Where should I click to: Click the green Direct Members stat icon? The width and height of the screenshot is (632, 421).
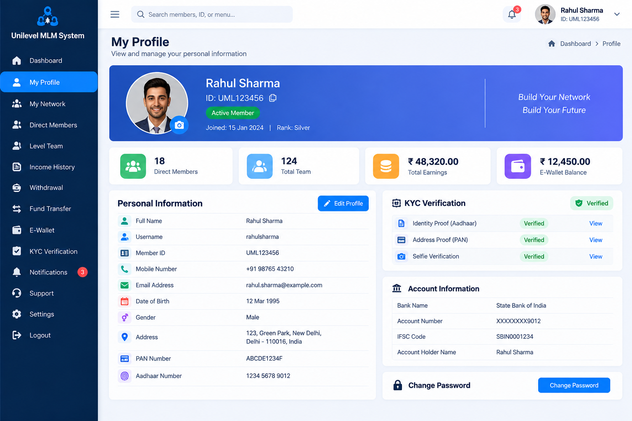coord(133,166)
